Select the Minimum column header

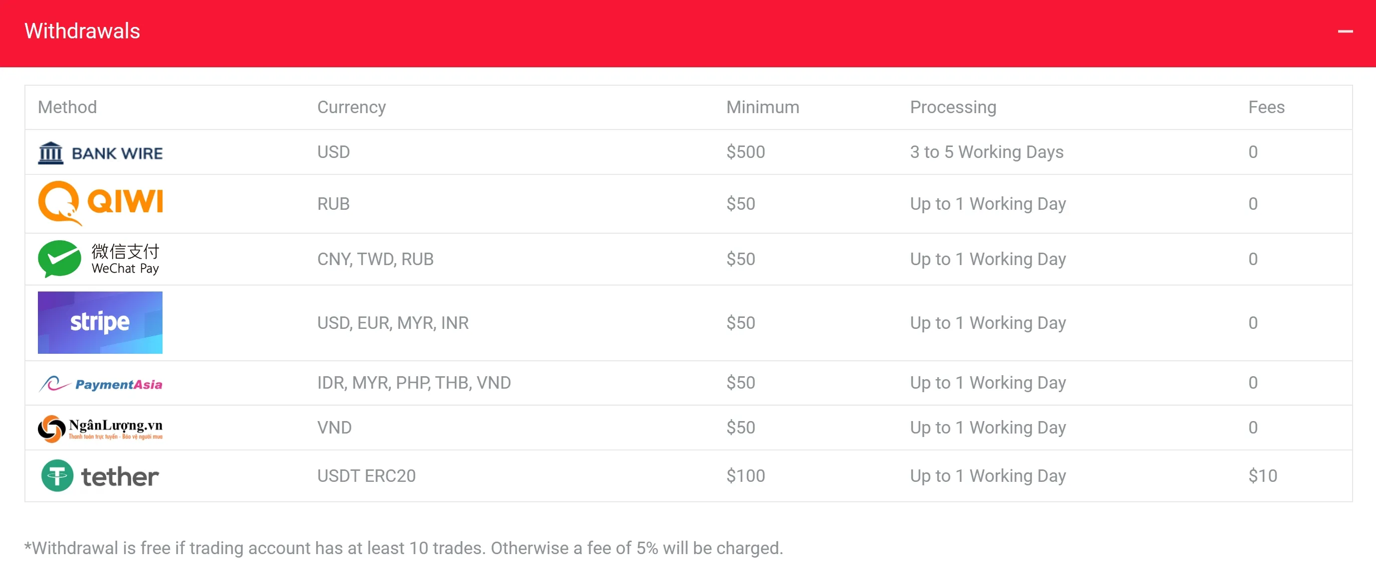click(763, 107)
